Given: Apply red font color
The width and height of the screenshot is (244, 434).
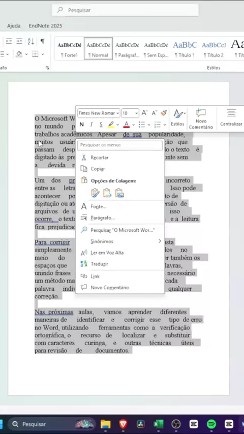Looking at the screenshot, I should [x=126, y=125].
